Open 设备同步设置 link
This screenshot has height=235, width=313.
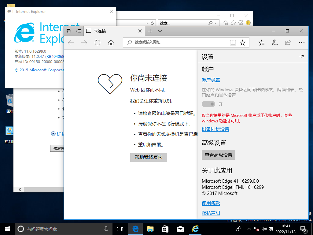pos(215,129)
